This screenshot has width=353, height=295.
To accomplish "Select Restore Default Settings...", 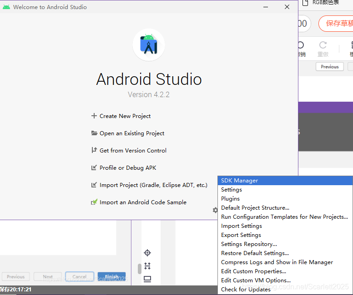I will (285, 253).
